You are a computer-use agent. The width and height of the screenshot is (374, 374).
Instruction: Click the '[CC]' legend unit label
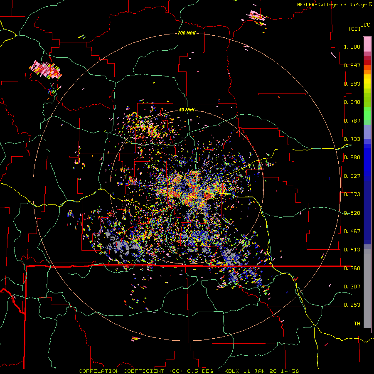click(354, 29)
